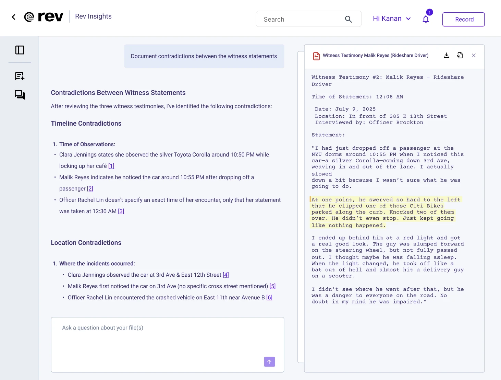
Task: Start a new chat using sidebar icon
Action: pyautogui.click(x=20, y=76)
